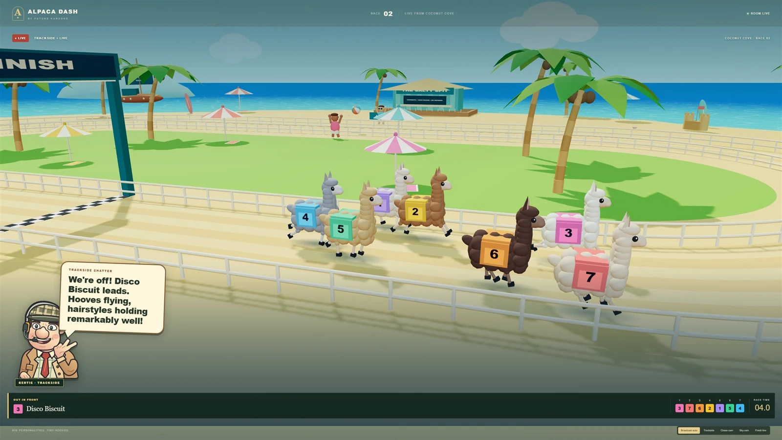Image resolution: width=782 pixels, height=440 pixels.
Task: Click the green number 5 leaderboard chip
Action: [730, 408]
